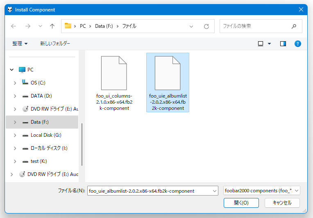The width and height of the screenshot is (313, 218).
Task: Click the folder icon in address bar
Action: point(68,26)
